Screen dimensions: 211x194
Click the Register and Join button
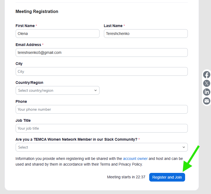point(167,177)
